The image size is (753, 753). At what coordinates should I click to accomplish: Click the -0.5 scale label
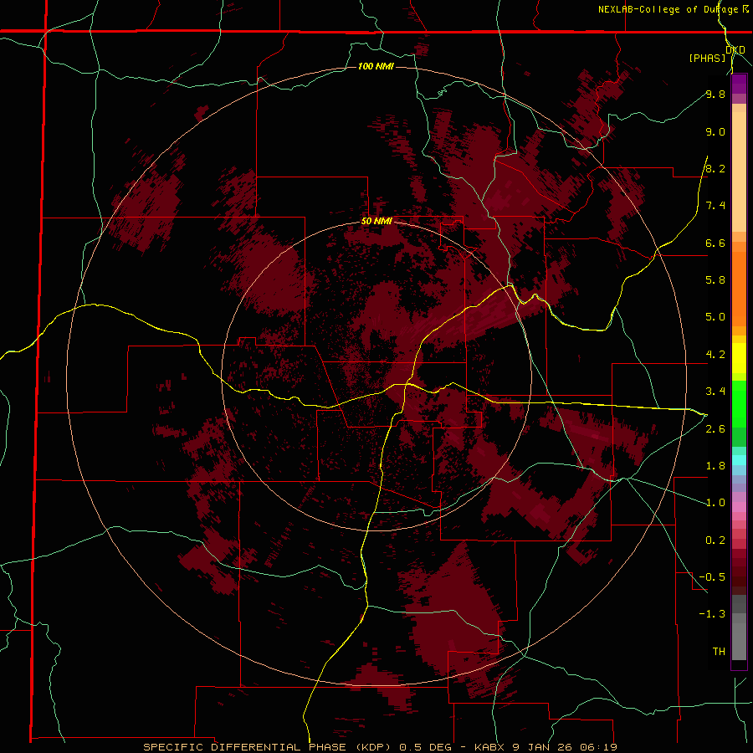713,577
